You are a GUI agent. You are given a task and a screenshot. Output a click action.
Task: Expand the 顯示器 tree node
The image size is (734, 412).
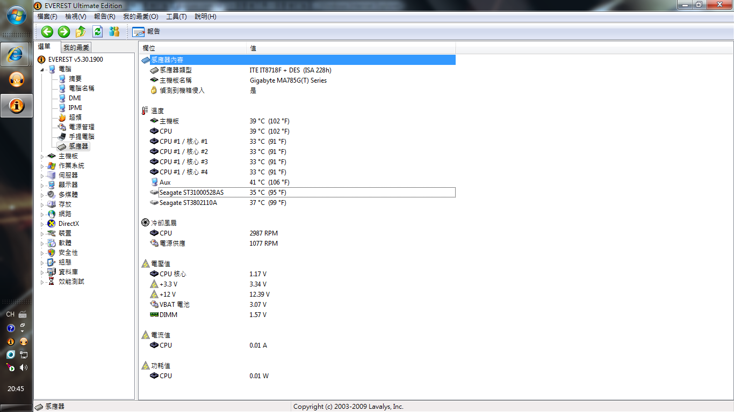42,185
